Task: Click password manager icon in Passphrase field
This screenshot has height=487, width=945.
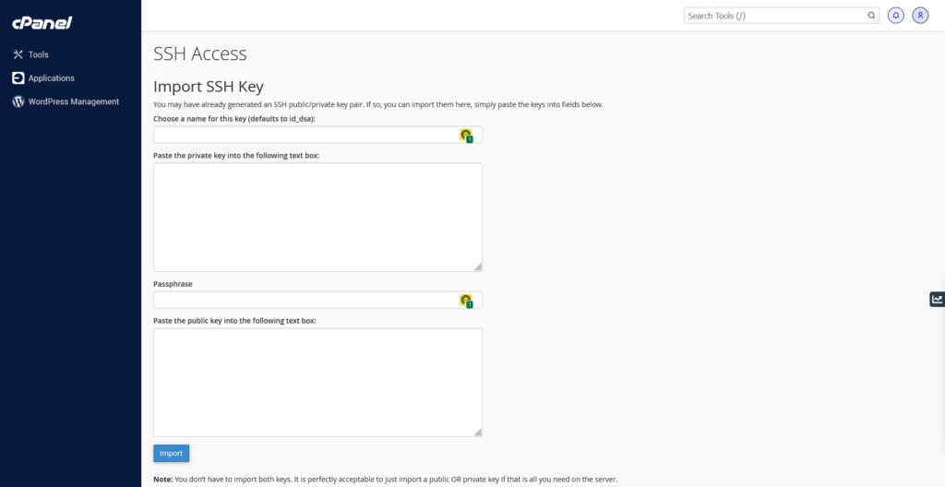Action: point(466,301)
